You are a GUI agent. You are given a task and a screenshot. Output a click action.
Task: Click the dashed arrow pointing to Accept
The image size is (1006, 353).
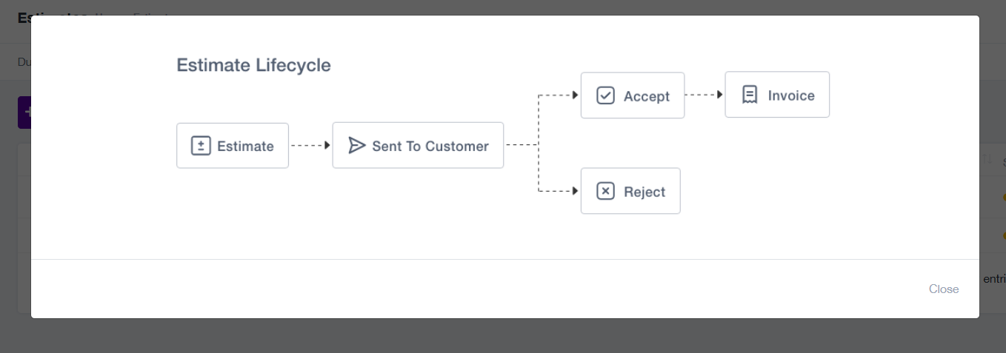point(559,95)
